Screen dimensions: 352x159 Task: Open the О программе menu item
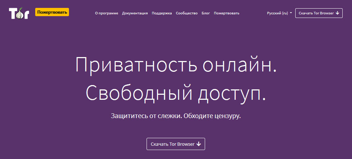(x=106, y=13)
